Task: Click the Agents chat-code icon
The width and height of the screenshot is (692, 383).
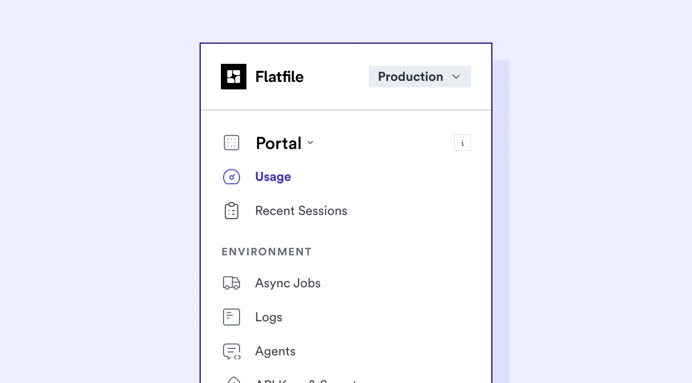Action: pos(232,351)
